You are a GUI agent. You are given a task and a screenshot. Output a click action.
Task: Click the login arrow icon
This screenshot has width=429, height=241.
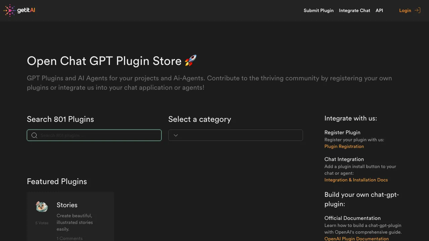point(417,10)
